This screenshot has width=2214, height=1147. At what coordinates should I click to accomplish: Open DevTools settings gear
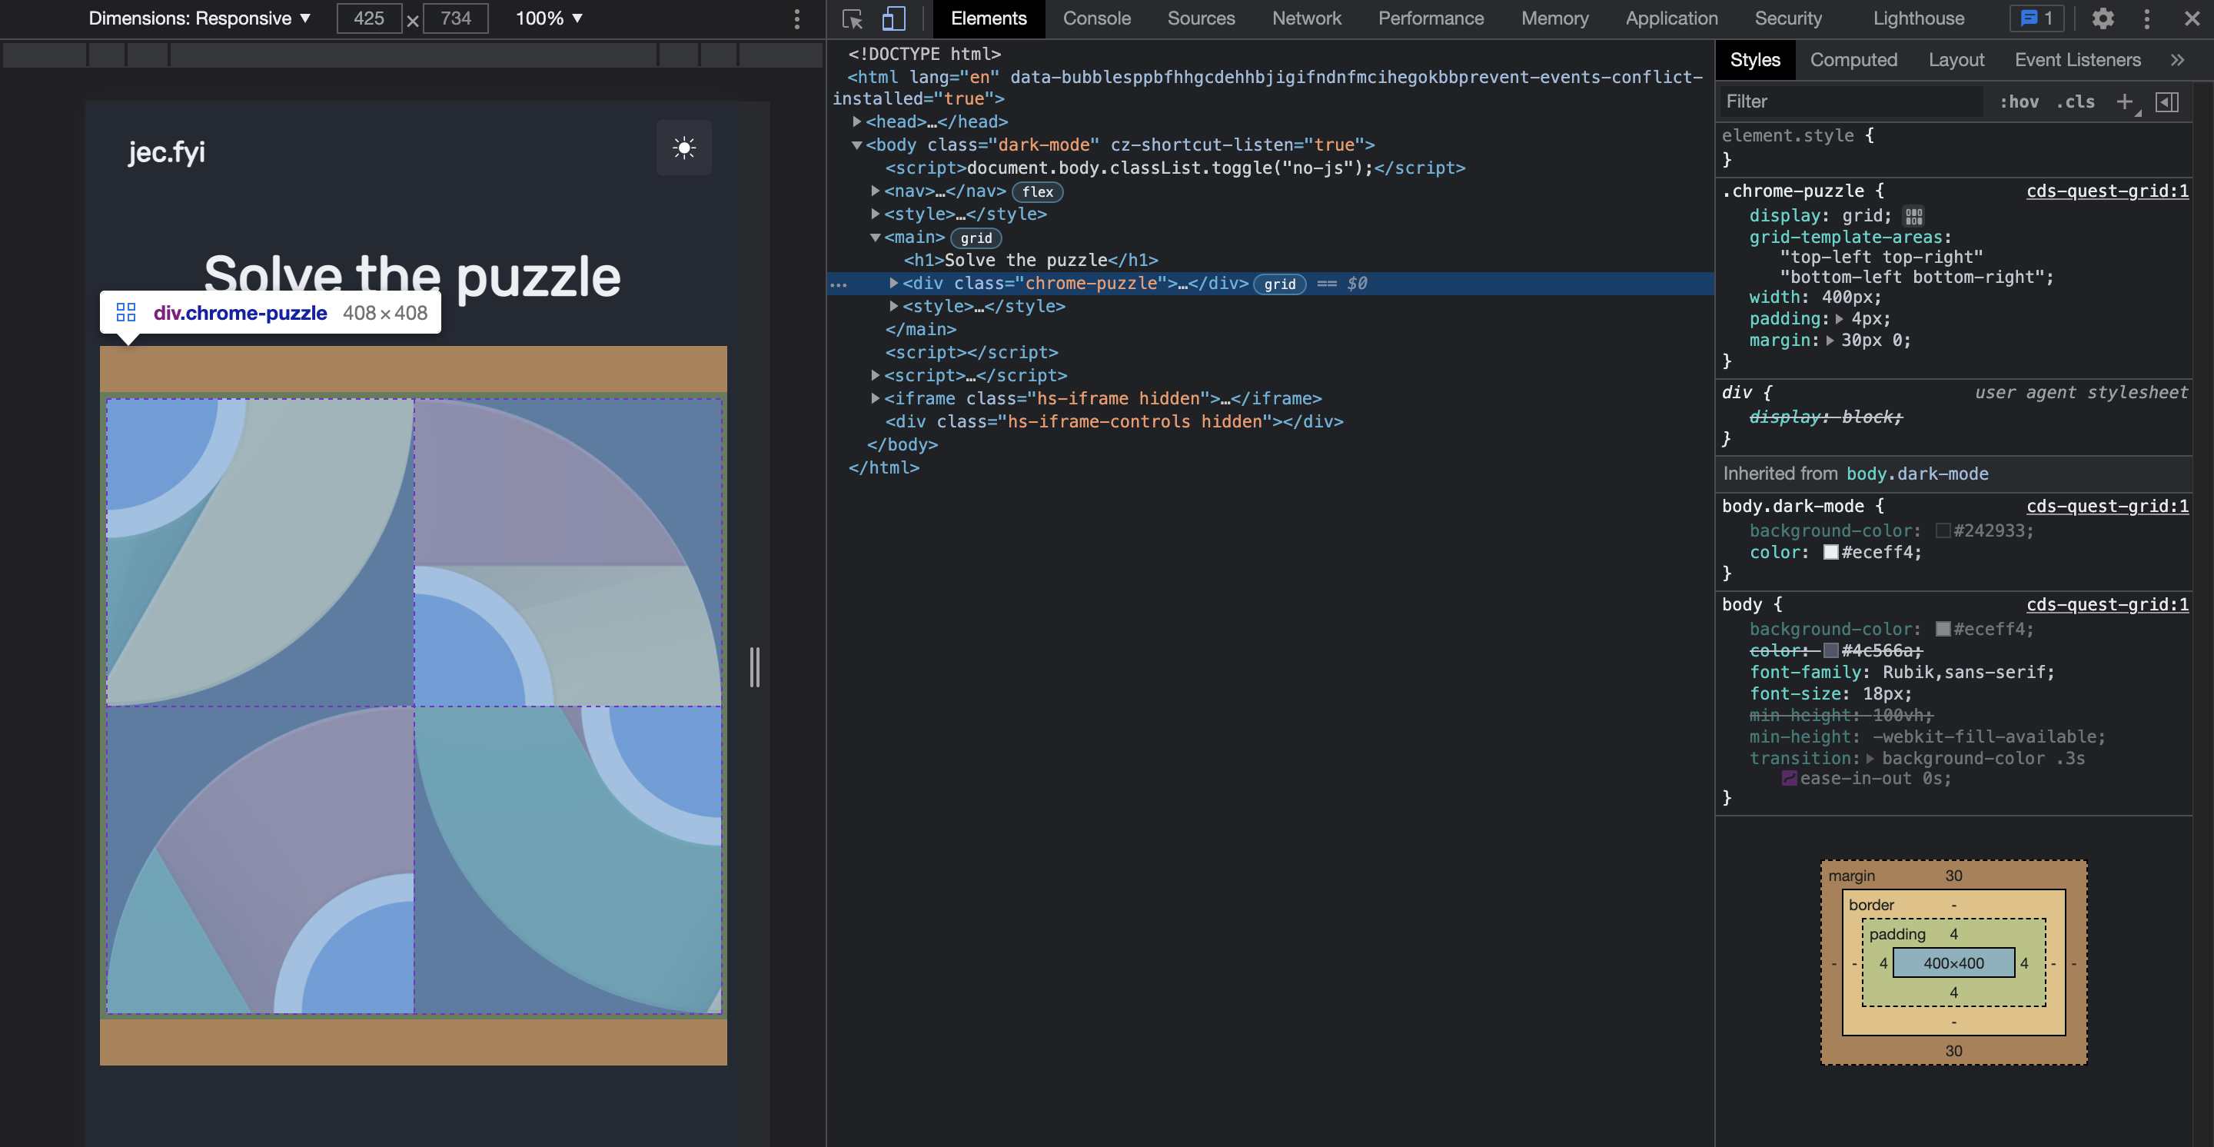point(2103,18)
